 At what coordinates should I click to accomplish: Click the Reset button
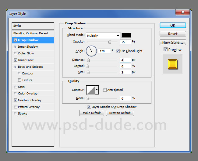pos(173,34)
